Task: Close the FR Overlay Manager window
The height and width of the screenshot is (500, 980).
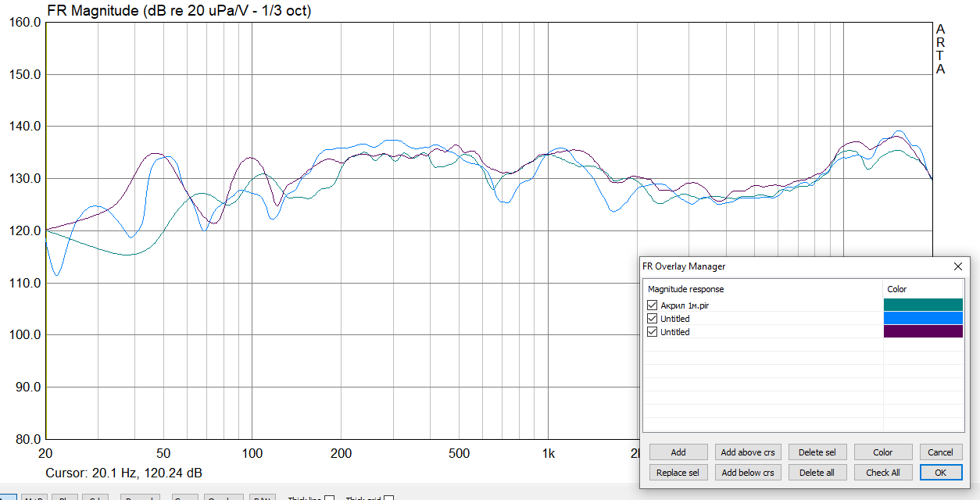Action: point(958,266)
